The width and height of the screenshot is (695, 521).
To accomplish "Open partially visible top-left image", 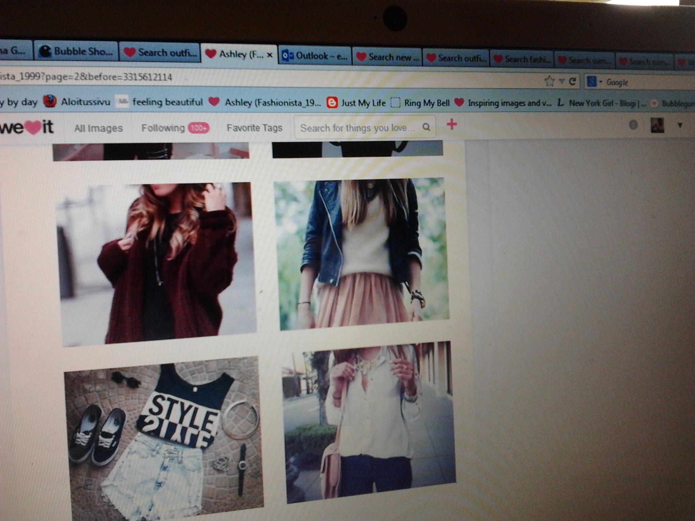I will tap(151, 151).
